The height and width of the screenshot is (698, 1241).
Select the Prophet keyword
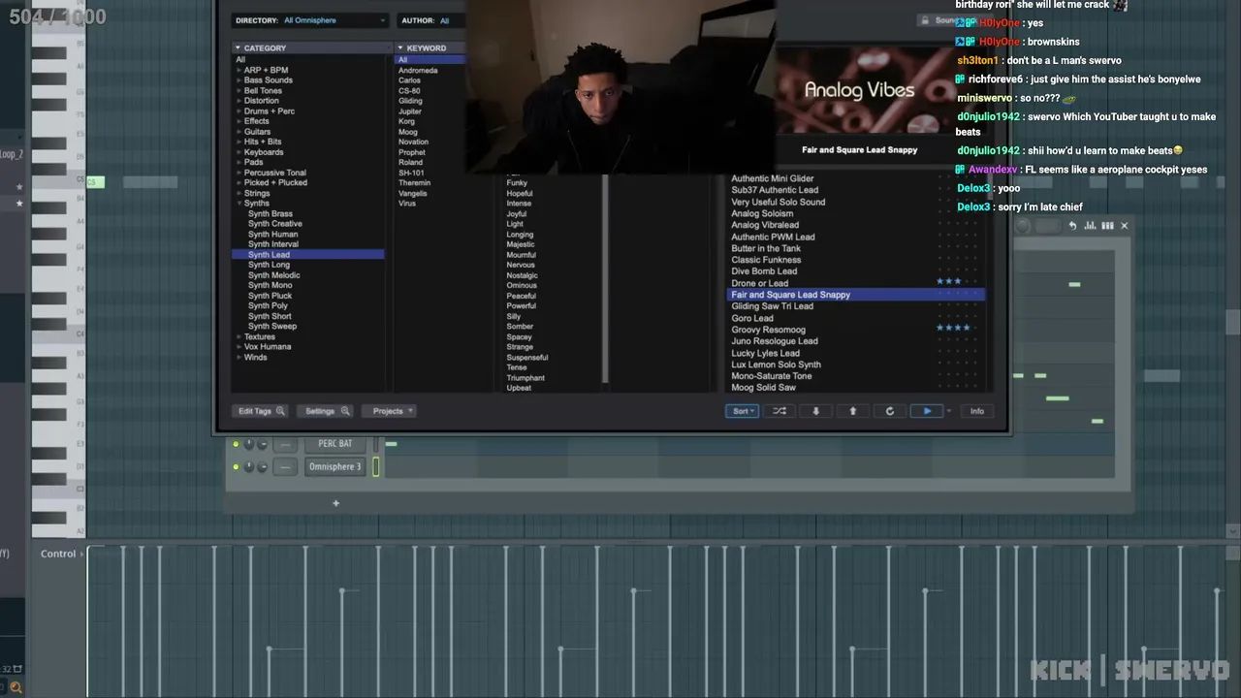pyautogui.click(x=412, y=152)
